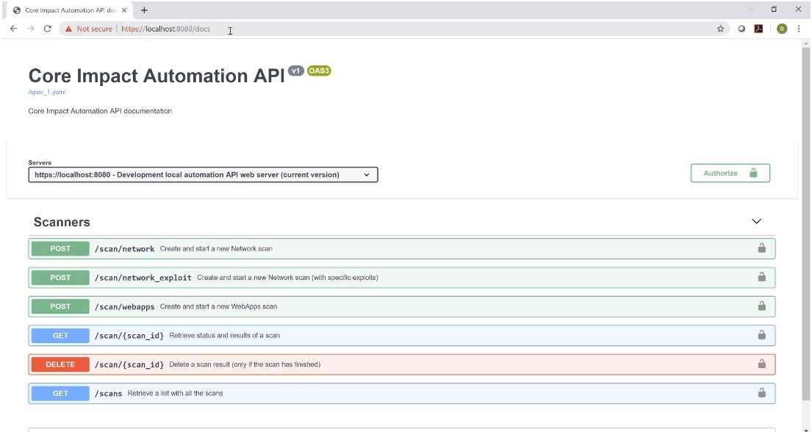812x432 pixels.
Task: Click the lock icon on POST /scan/network_exploit
Action: (761, 277)
